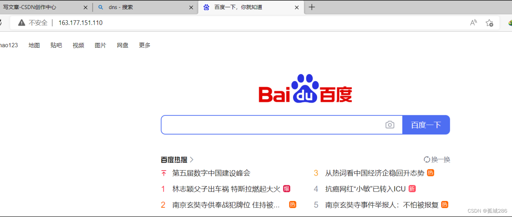Screen dimensions: 512x217
Task: Expand the 更多 menu
Action: pyautogui.click(x=145, y=45)
